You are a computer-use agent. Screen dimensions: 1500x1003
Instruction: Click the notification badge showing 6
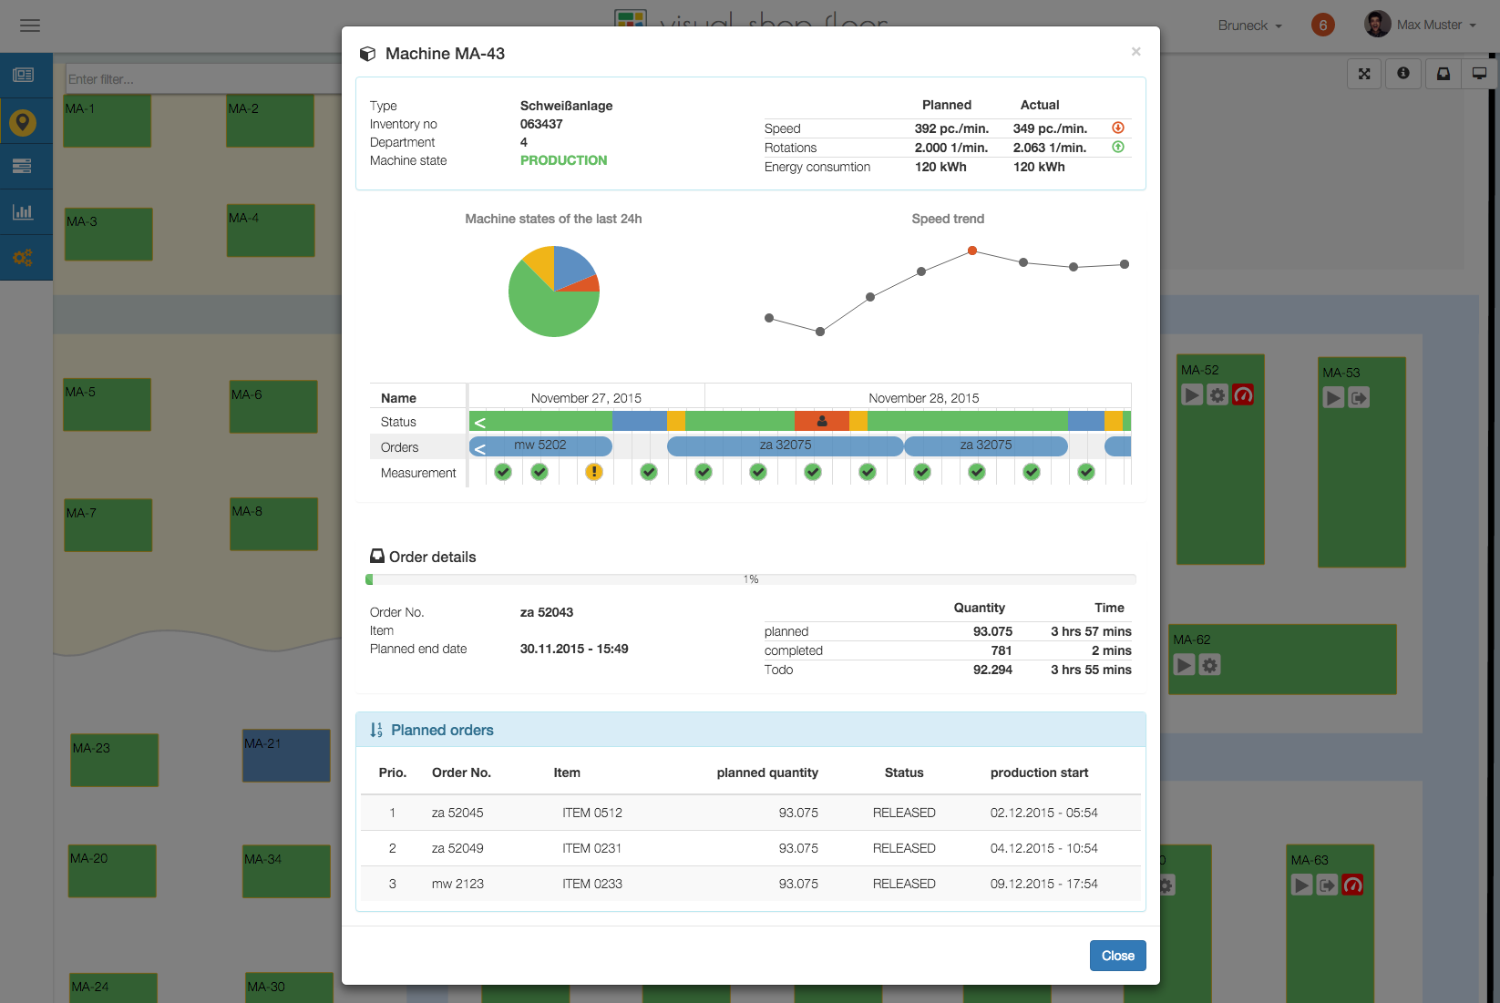point(1323,26)
